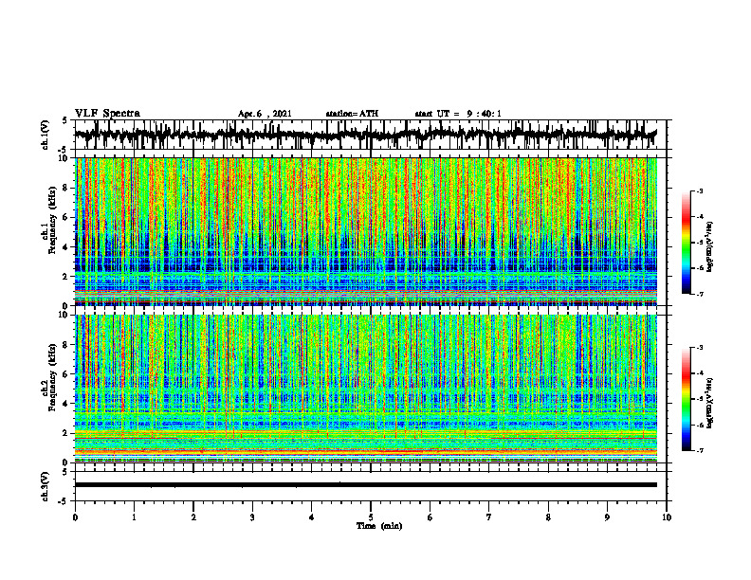Click the ch.2 color bar log(PSD) unit label
This screenshot has height=580, width=751.
coord(710,402)
